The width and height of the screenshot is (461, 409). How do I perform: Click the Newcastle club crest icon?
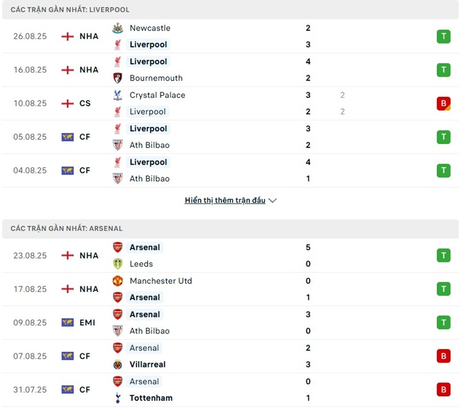pos(118,28)
